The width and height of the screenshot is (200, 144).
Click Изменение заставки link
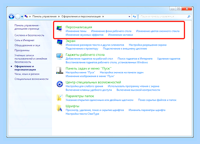(x=121, y=35)
